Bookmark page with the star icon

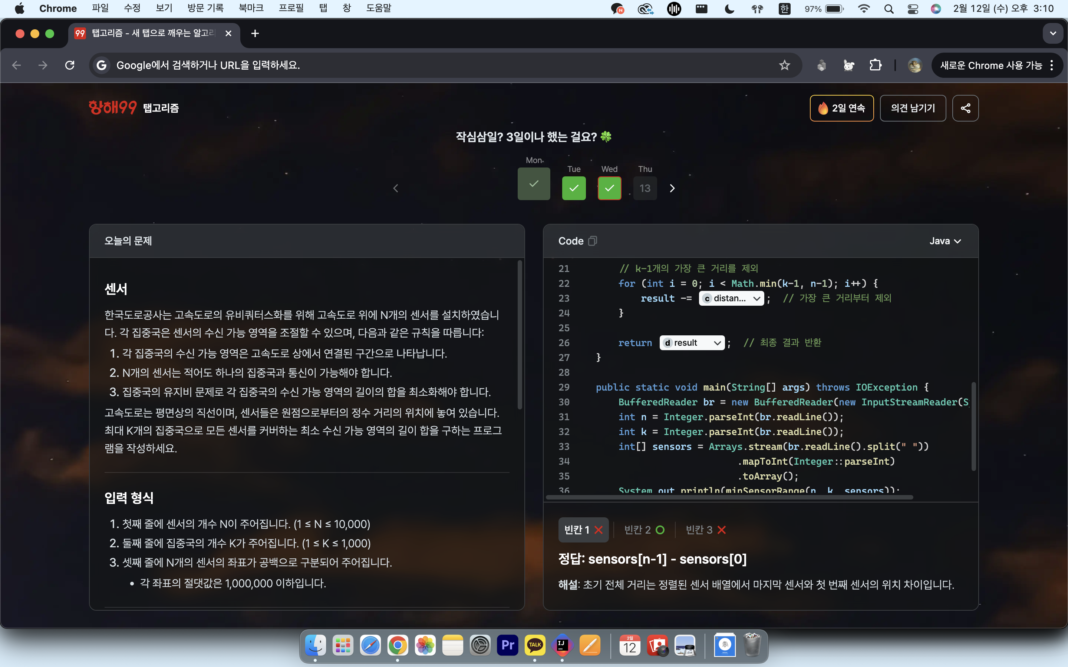784,65
